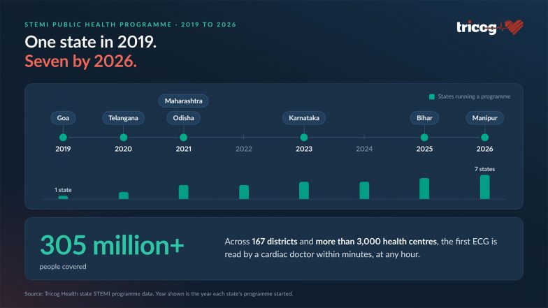Viewport: 548px width, 308px height.
Task: Click the bar labeled '1 state'
Action: pyautogui.click(x=63, y=197)
